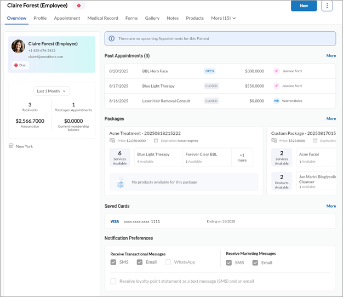Click Claire Forest's profile photo

coord(18,47)
